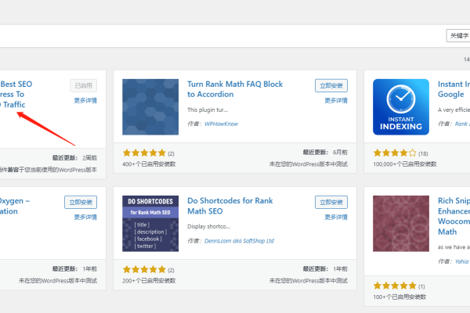The width and height of the screenshot is (470, 313).
Task: Open the Turn Rank Math FAQ Block to Accordion title
Action: click(235, 89)
